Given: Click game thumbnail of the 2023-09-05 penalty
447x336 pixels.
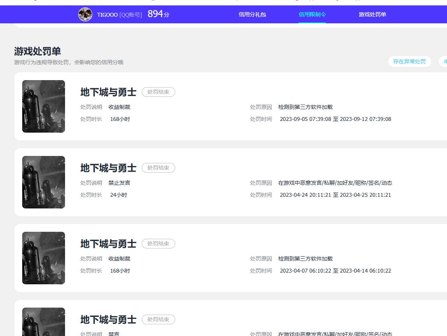Looking at the screenshot, I should pyautogui.click(x=44, y=106).
